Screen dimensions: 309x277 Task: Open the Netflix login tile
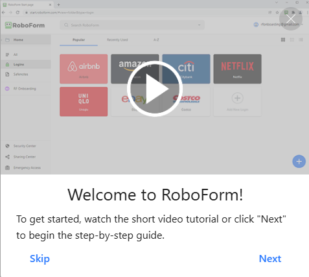tap(237, 69)
